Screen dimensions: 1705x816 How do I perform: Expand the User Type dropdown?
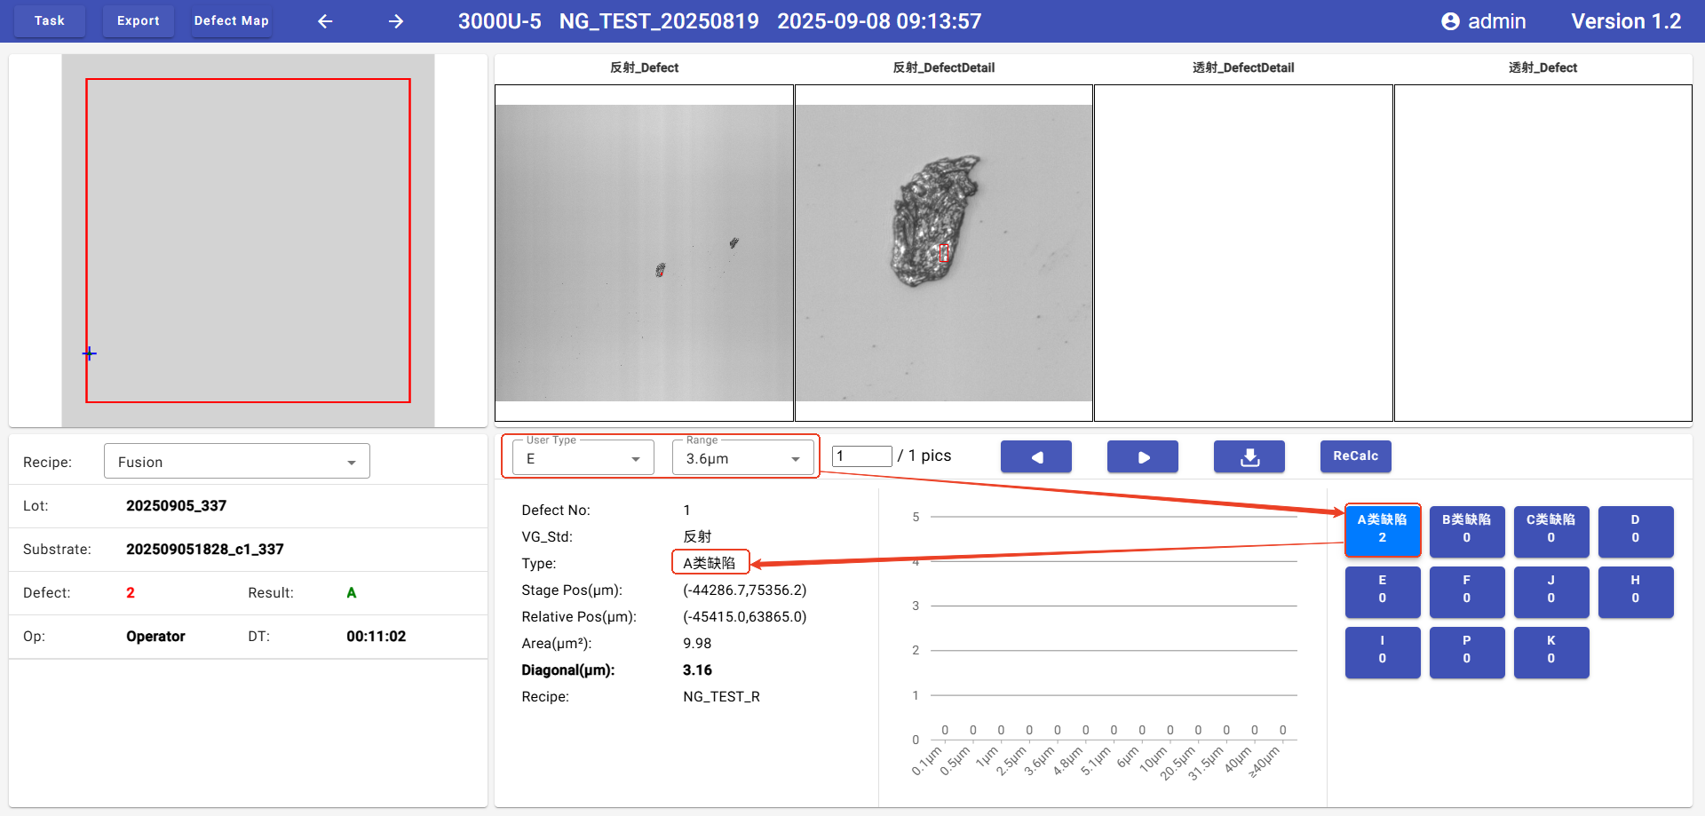coord(582,458)
